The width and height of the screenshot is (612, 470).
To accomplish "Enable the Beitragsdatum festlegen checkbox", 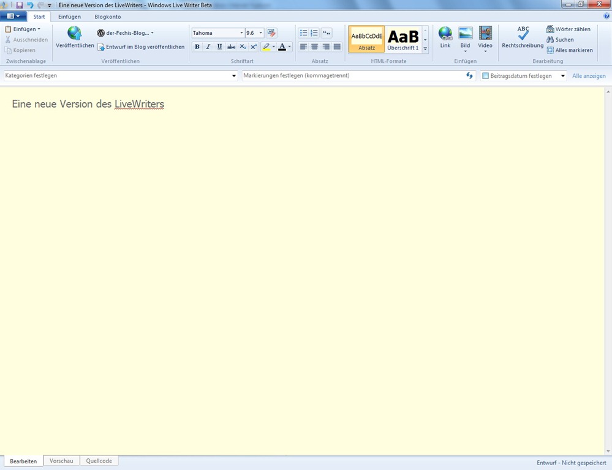I will click(486, 76).
